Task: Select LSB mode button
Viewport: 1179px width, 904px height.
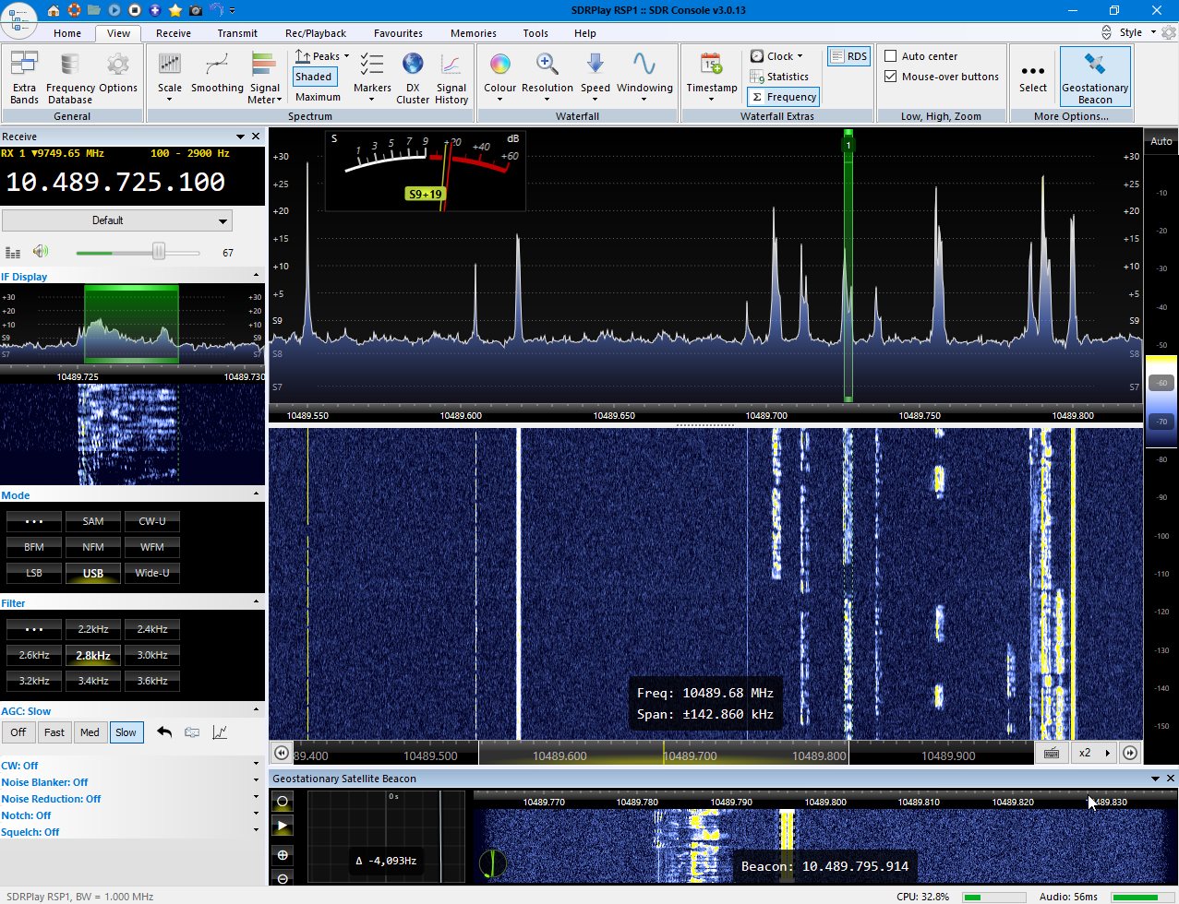Action: 34,573
